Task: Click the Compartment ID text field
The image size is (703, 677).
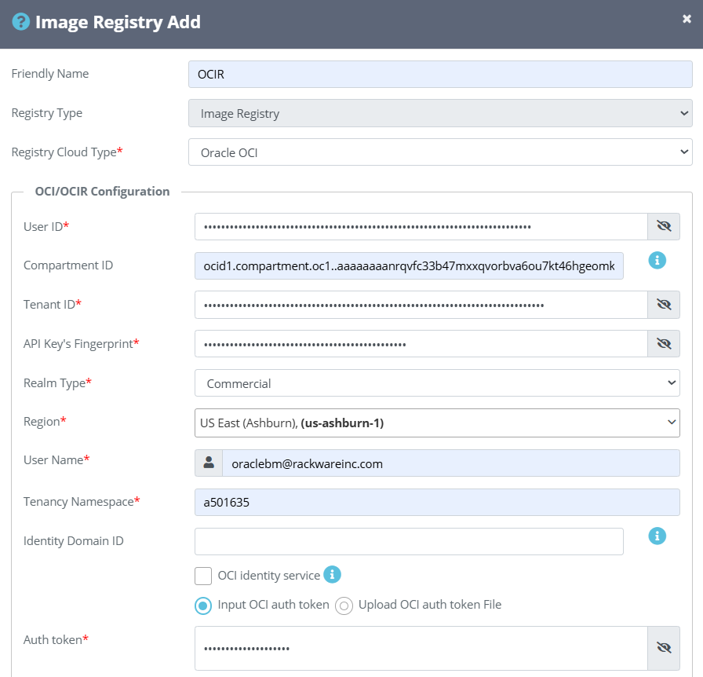Action: click(409, 265)
